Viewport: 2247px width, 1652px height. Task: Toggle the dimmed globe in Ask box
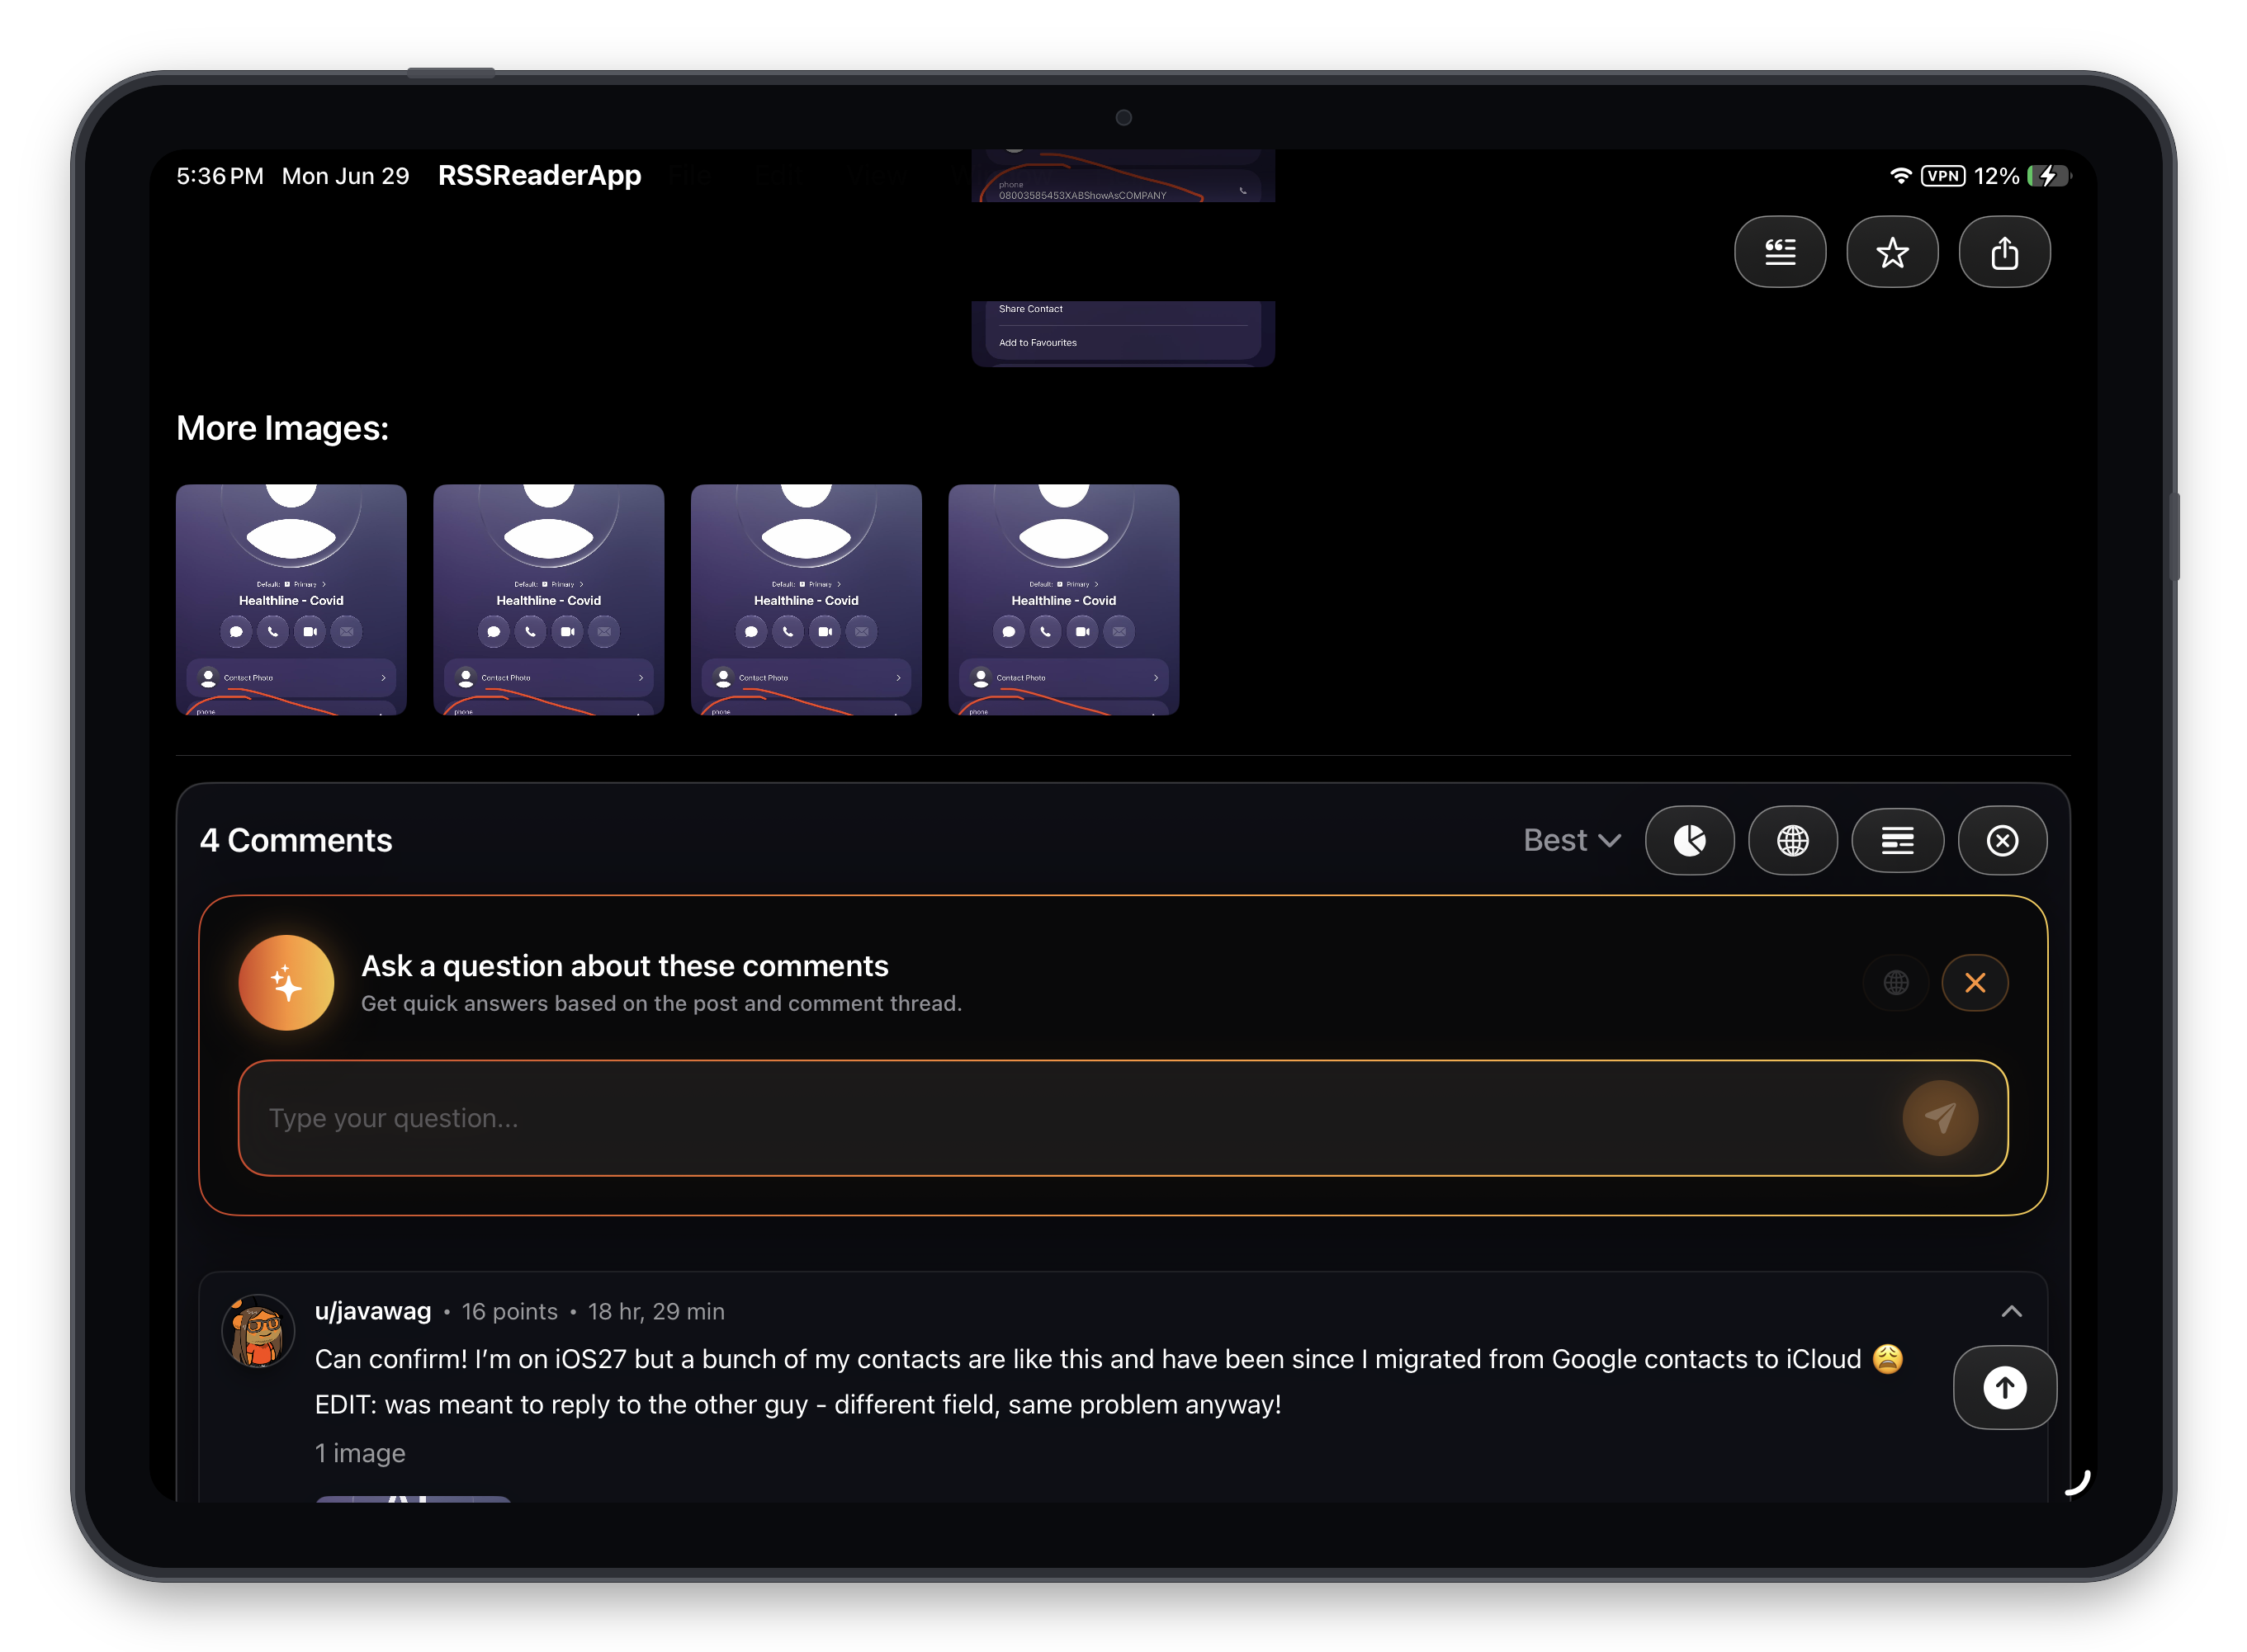1895,982
